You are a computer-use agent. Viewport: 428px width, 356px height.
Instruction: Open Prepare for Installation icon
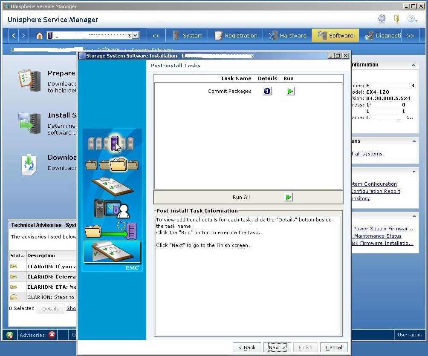[x=29, y=80]
